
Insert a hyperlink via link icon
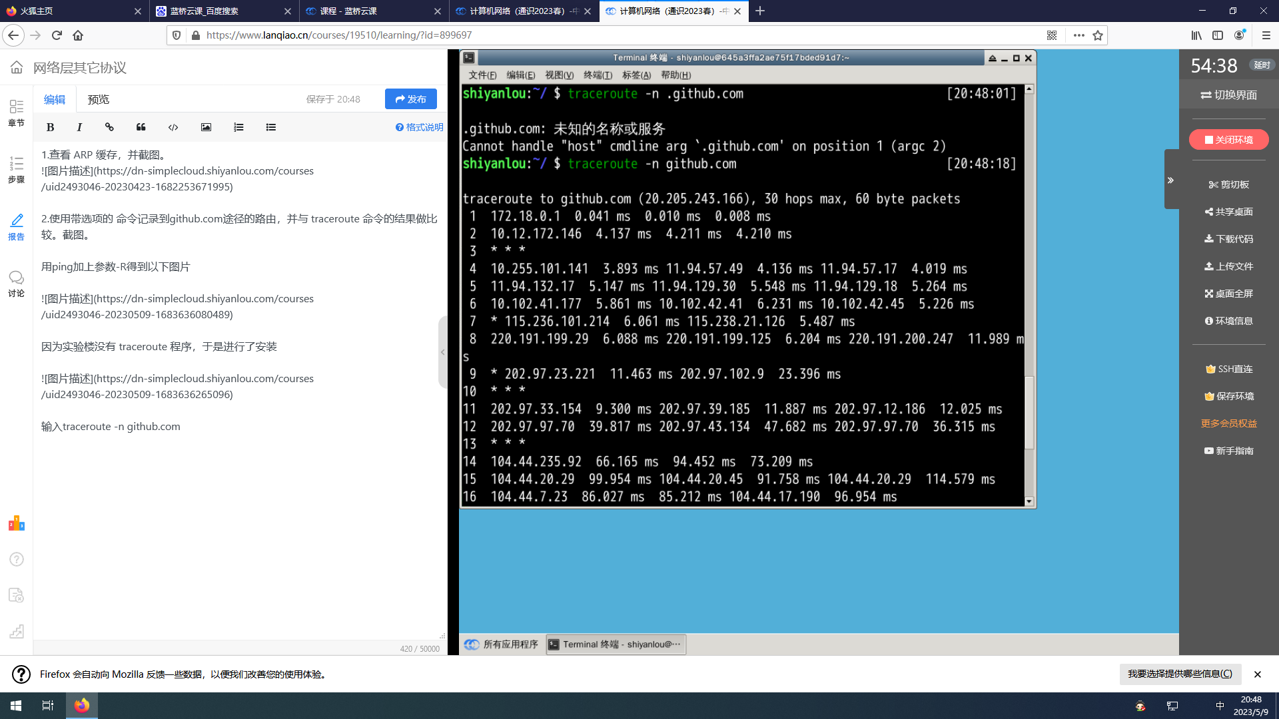click(109, 127)
